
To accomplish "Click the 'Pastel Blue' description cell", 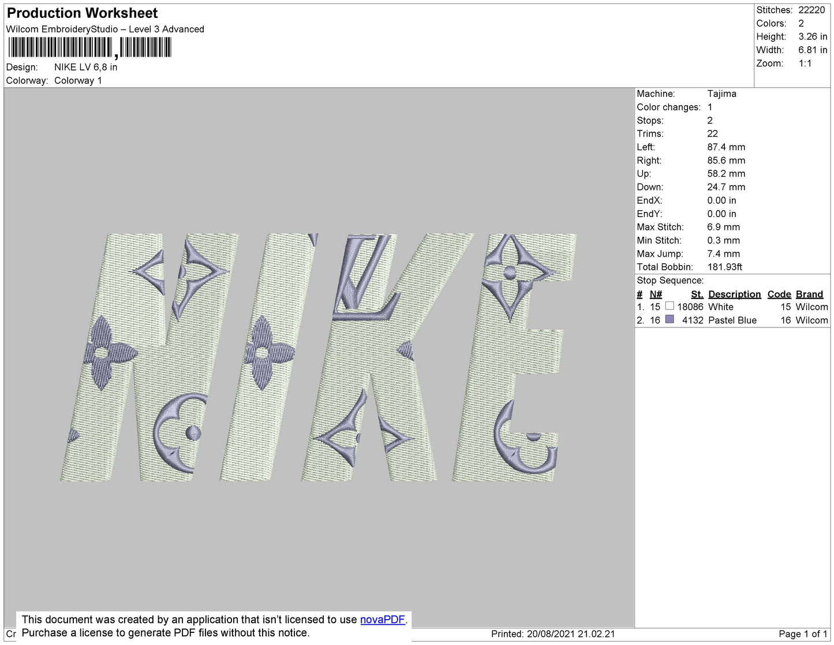I will 732,320.
